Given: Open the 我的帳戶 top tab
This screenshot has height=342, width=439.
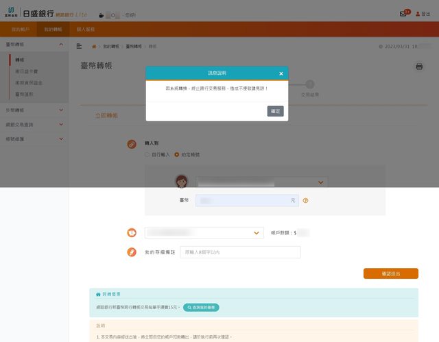Looking at the screenshot, I should tap(22, 29).
